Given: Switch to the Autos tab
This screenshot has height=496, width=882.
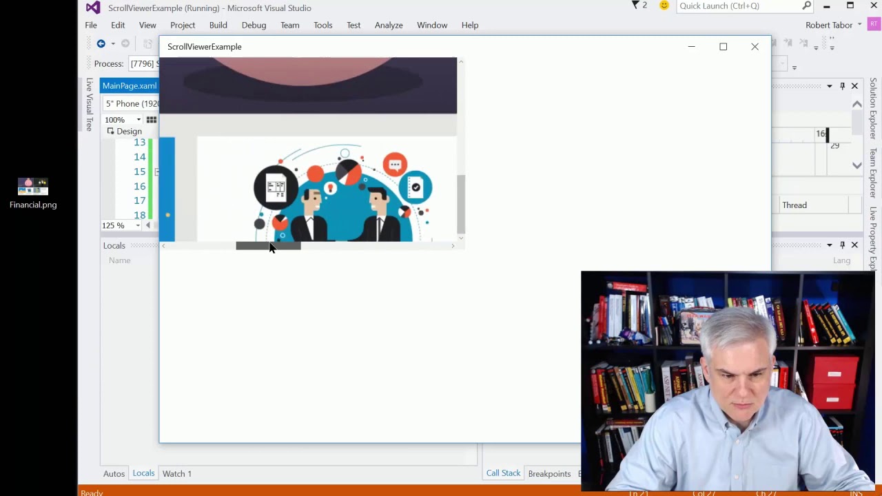Looking at the screenshot, I should pos(114,473).
